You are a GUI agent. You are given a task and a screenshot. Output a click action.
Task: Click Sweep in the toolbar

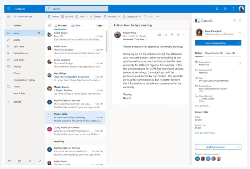(95, 16)
